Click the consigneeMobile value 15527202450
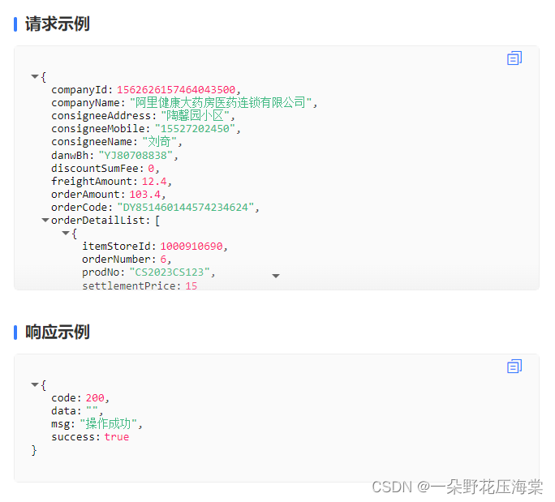The image size is (555, 502). 195,129
